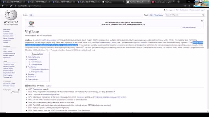The image size is (209, 117).
Task: Jump to 4 See also in contents
Action: (30, 74)
